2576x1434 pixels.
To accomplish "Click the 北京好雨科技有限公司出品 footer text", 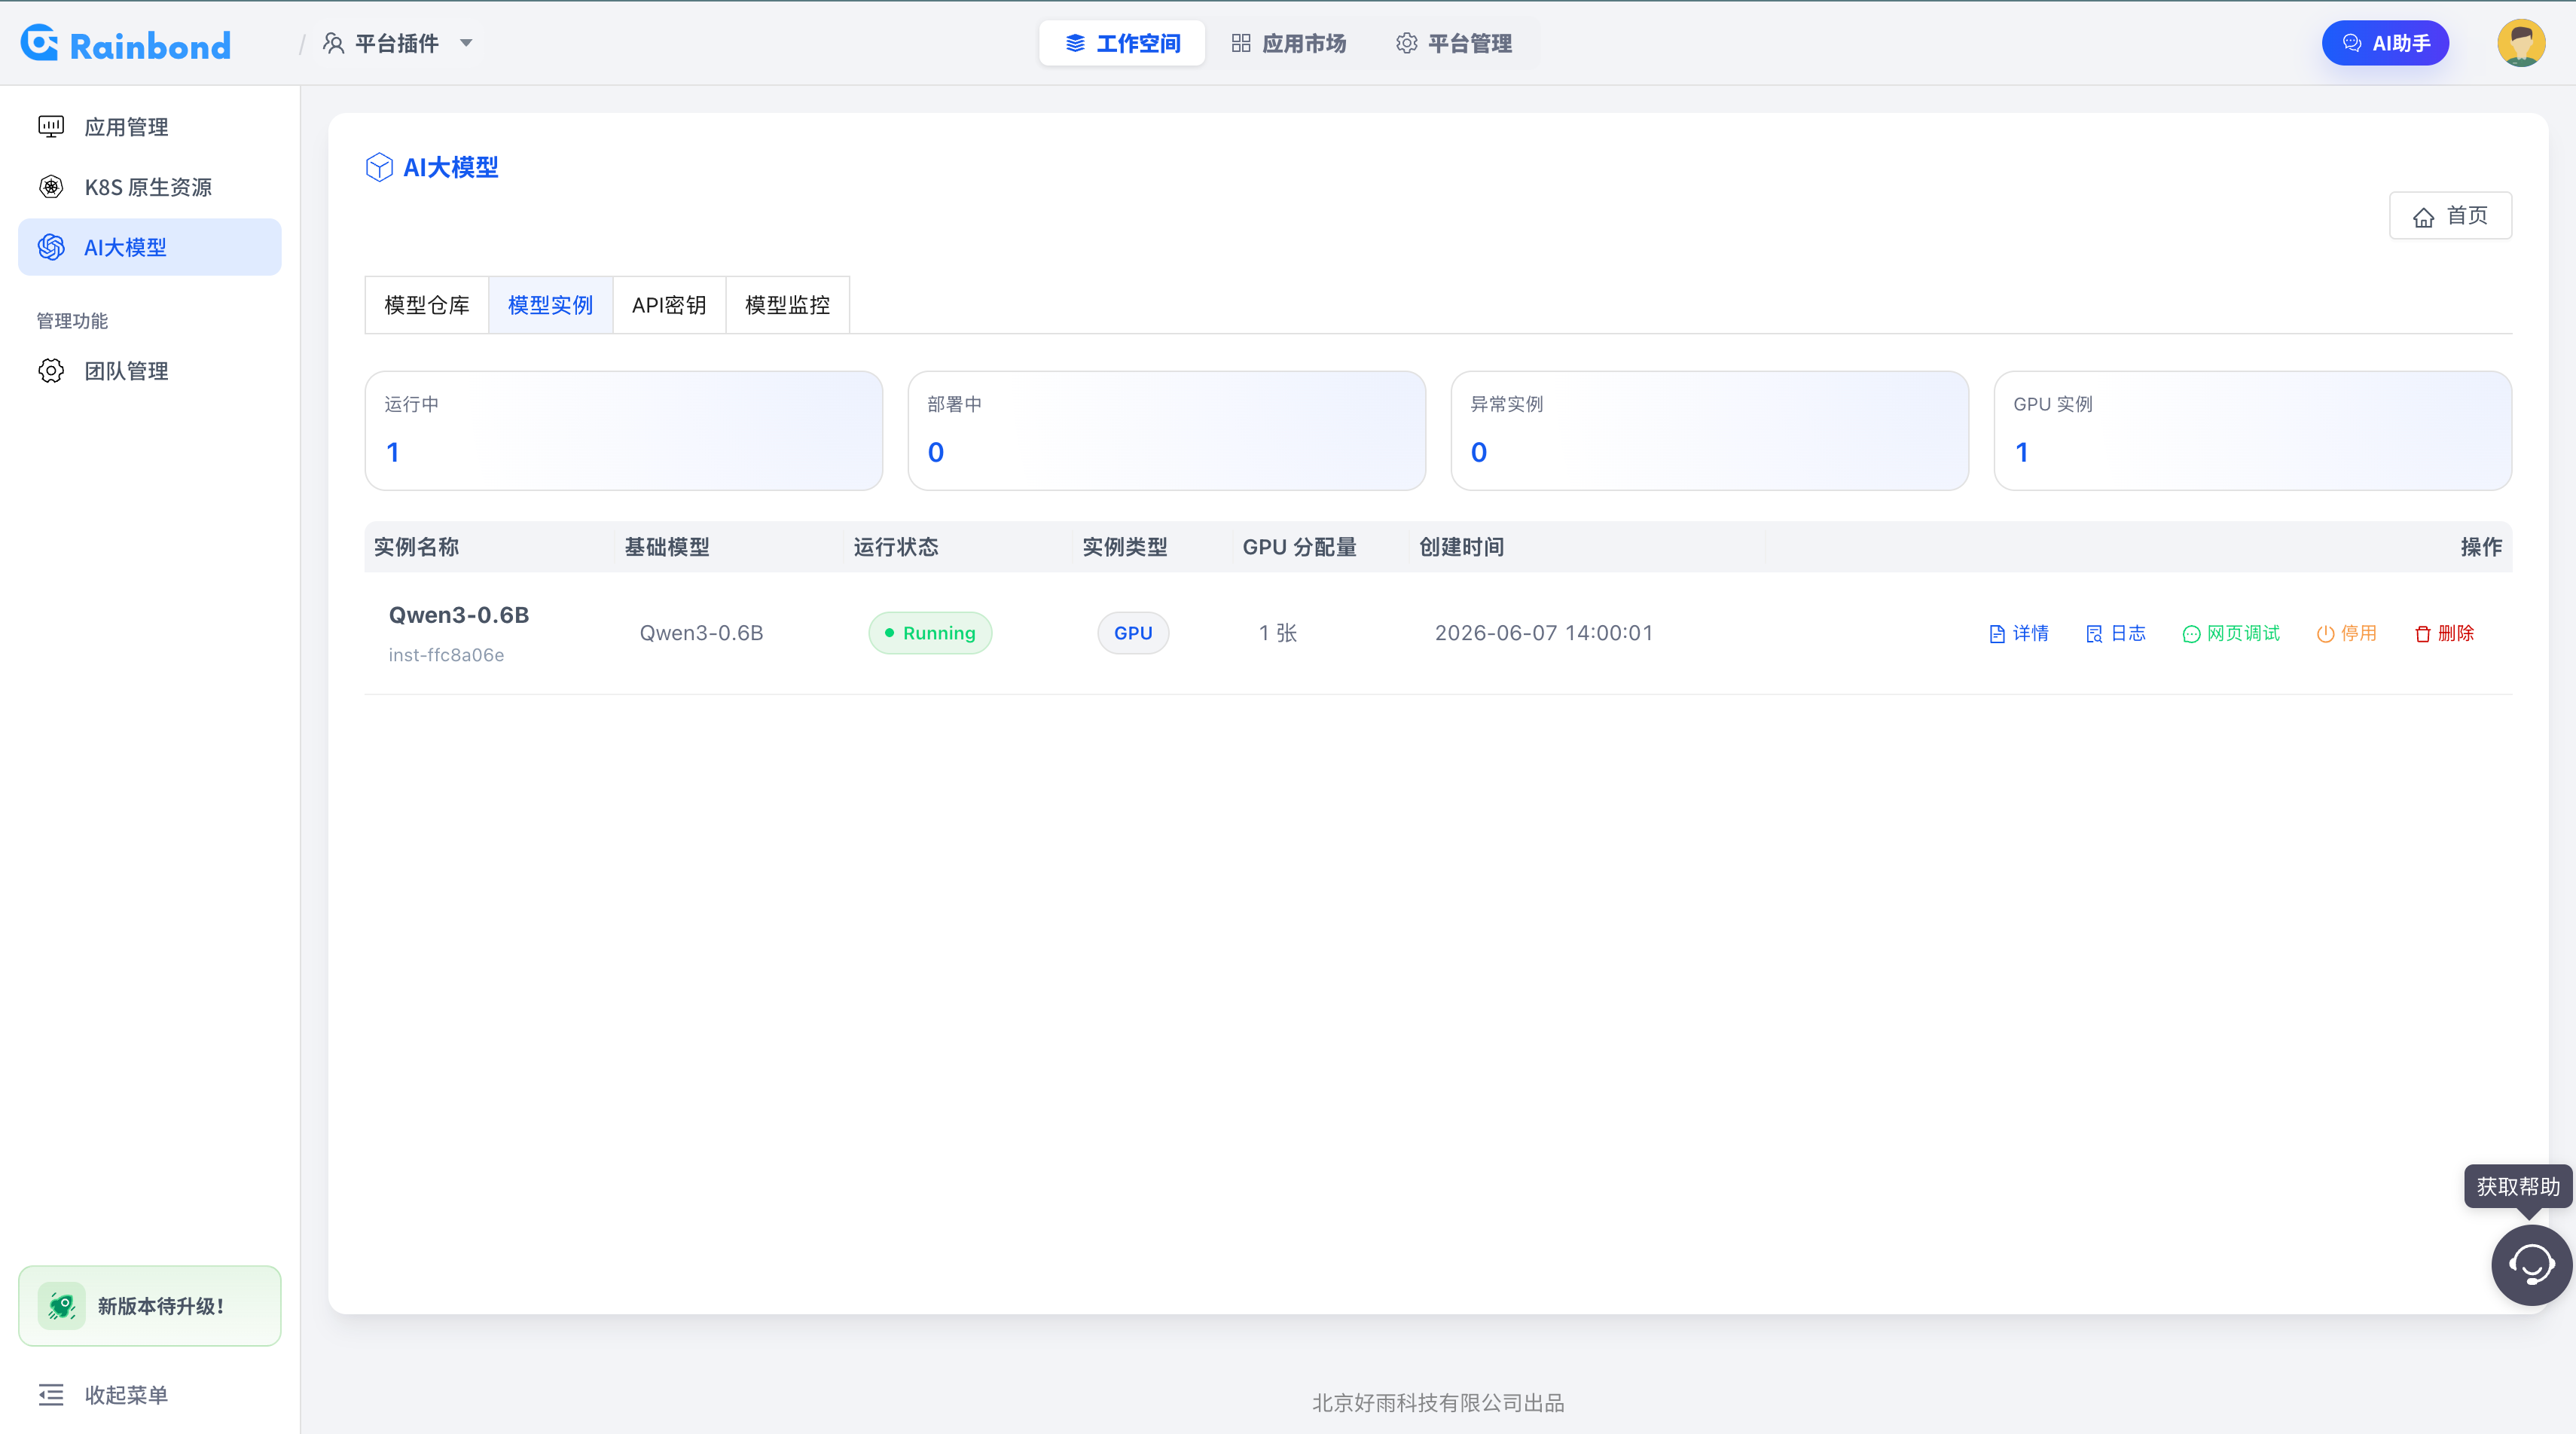I will pyautogui.click(x=1438, y=1403).
